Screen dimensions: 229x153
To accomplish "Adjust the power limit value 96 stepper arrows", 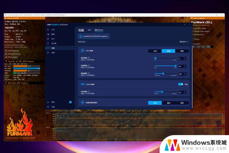I will coord(185,66).
